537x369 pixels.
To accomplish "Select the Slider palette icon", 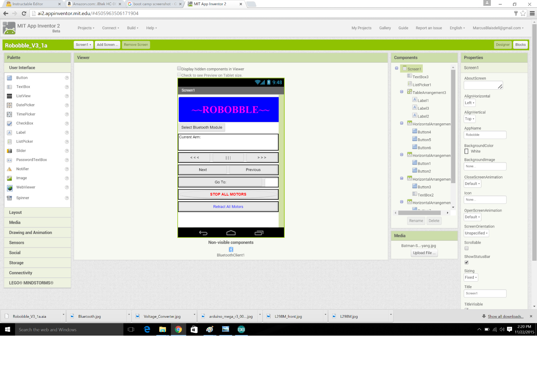I will (10, 151).
